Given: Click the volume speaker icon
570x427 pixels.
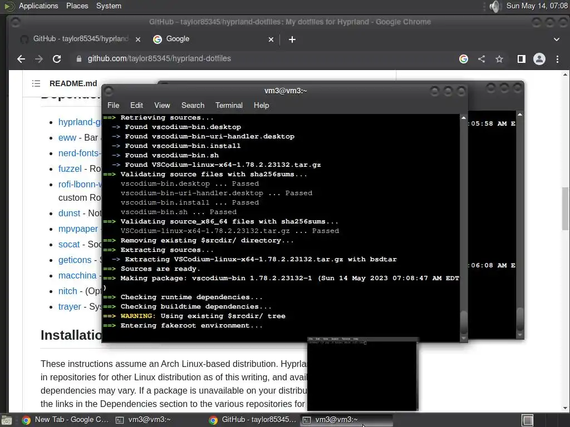Looking at the screenshot, I should 494,6.
